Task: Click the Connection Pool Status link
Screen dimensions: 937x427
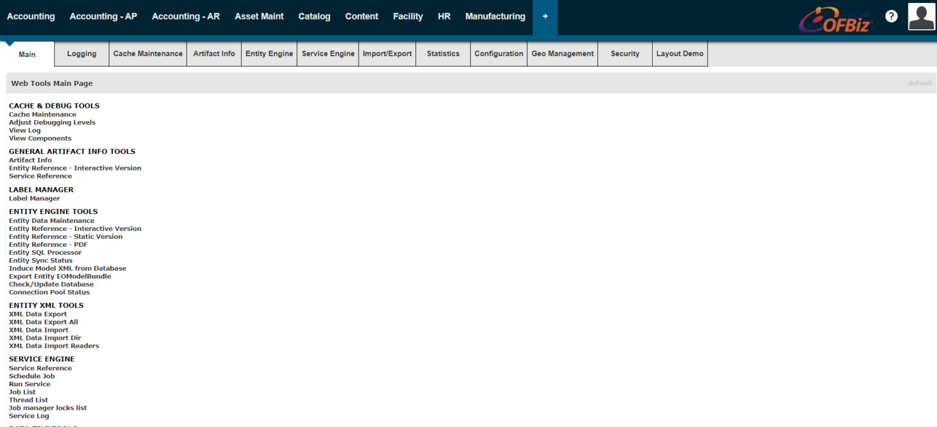Action: [x=49, y=292]
